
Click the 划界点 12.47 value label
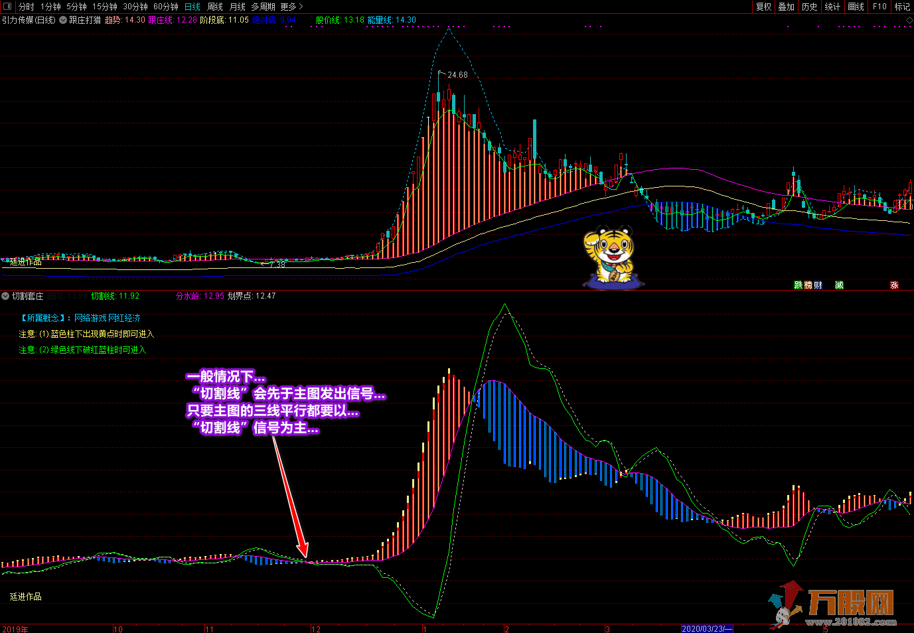tap(252, 296)
